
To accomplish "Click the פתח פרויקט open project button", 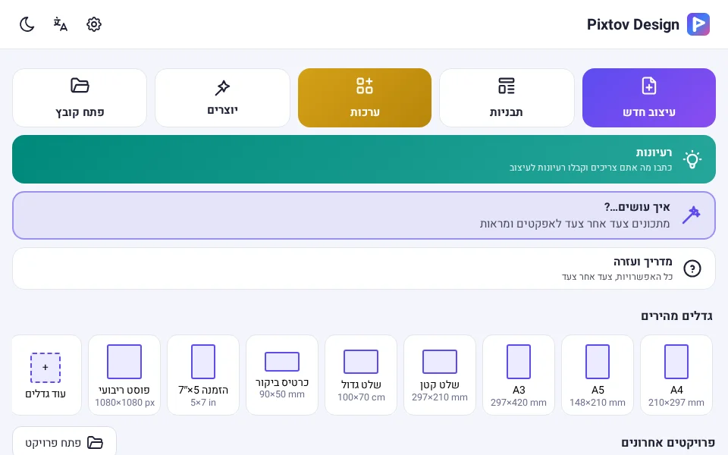I will click(64, 442).
